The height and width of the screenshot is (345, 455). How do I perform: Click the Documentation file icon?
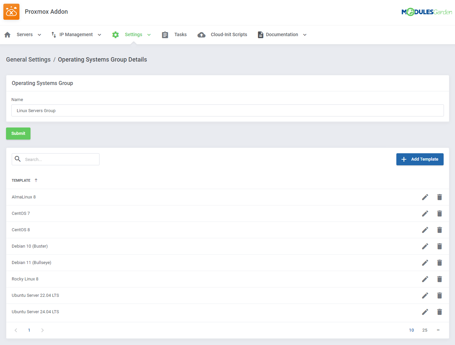pos(260,35)
